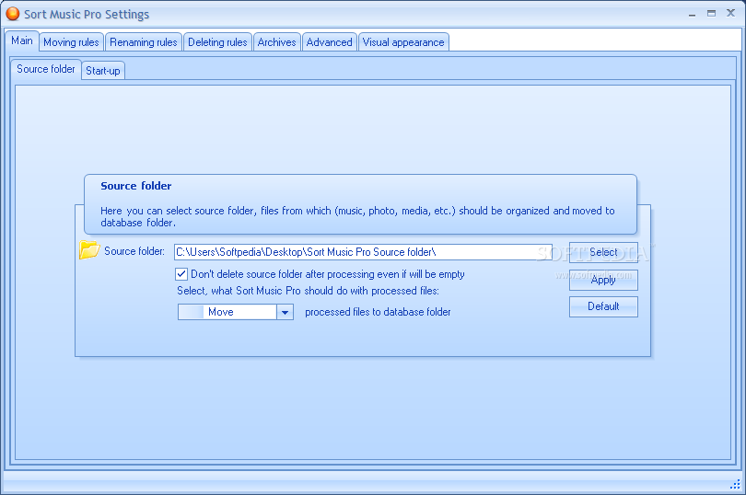Open the Advanced tab

[x=329, y=42]
